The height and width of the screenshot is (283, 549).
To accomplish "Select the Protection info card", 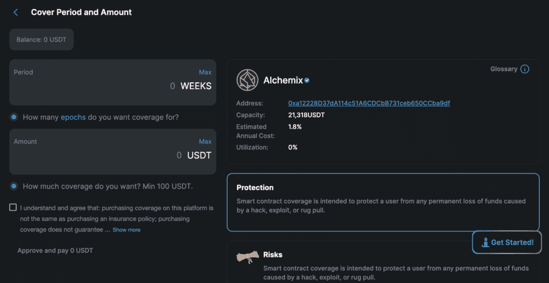I will click(x=383, y=202).
